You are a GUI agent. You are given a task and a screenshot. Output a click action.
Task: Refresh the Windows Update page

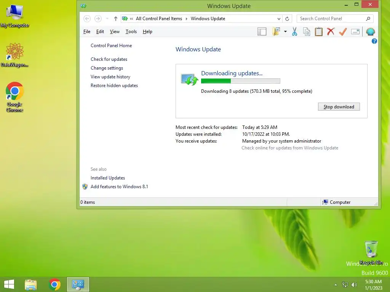tap(287, 19)
